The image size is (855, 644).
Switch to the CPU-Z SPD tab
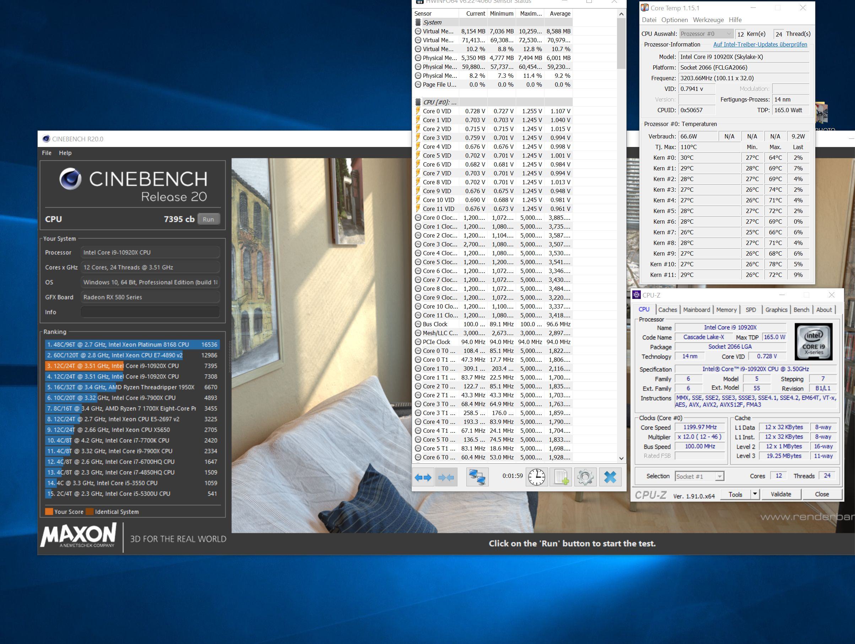click(x=751, y=310)
